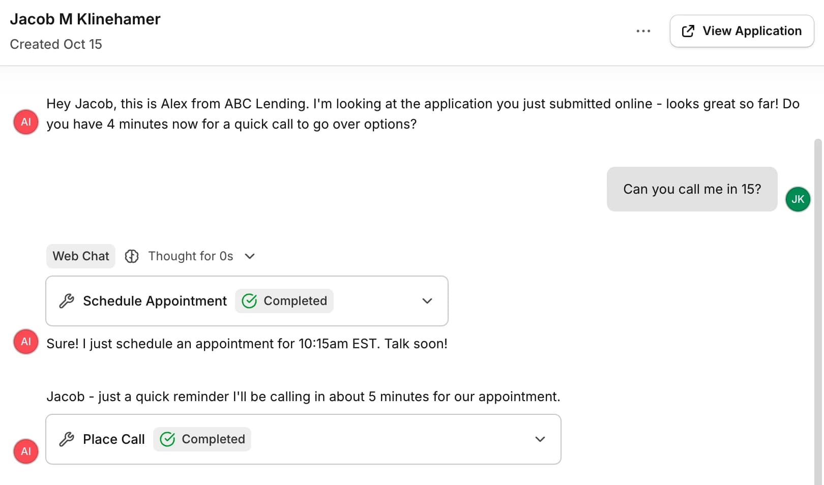Image resolution: width=824 pixels, height=485 pixels.
Task: Click the Web Chat channel tag
Action: tap(81, 256)
